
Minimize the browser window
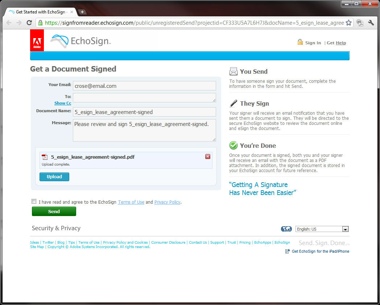(x=347, y=4)
